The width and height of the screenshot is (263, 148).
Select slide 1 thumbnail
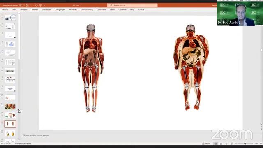10,17
